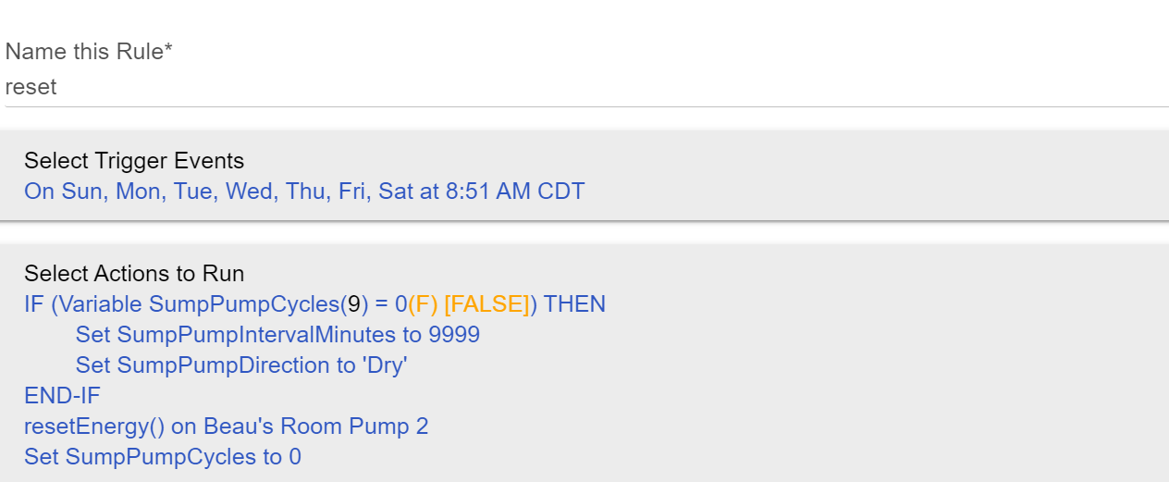This screenshot has width=1169, height=482.
Task: Click the rule name field containing 'reset'
Action: tap(586, 87)
